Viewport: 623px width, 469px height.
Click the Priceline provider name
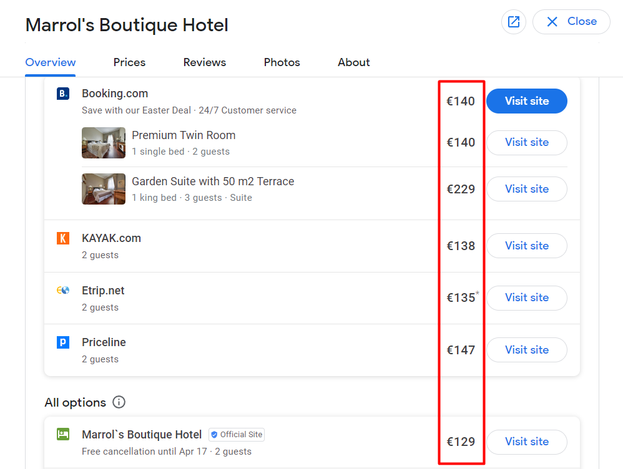click(104, 342)
